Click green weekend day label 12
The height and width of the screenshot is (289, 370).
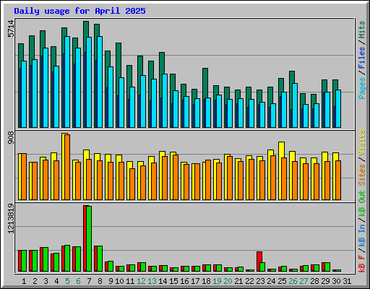pyautogui.click(x=141, y=281)
